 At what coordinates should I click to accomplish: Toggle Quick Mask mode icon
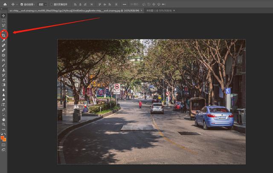click(3, 145)
